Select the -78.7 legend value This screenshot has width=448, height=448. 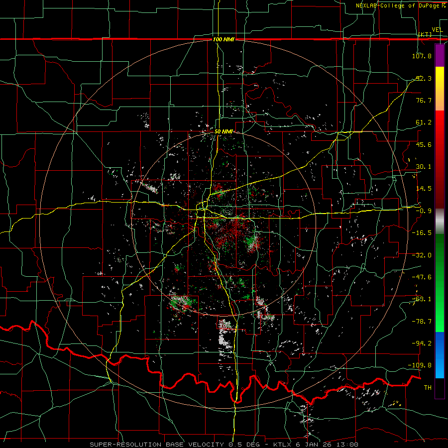[x=422, y=322]
